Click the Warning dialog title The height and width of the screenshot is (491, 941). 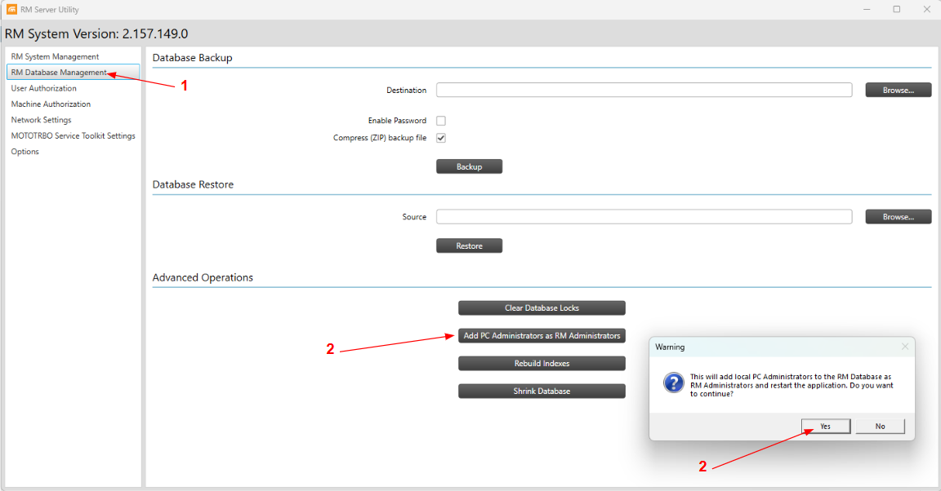(x=670, y=347)
